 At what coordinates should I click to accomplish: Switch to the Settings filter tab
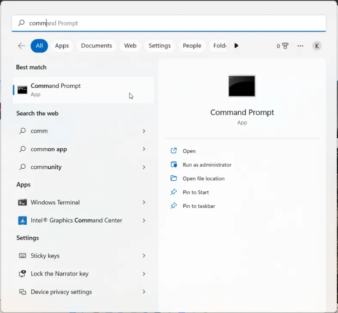pos(160,46)
